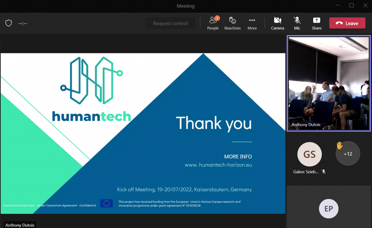Leave the meeting
Screen dimensions: 372x228
tap(347, 23)
